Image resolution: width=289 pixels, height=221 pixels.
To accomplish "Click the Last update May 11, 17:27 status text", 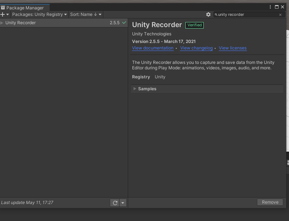I will point(27,203).
